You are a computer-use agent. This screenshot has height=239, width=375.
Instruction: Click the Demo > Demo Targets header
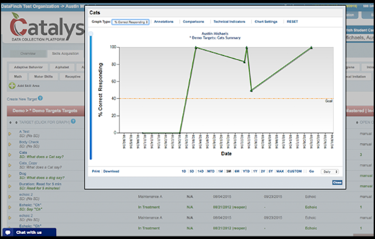[45, 111]
